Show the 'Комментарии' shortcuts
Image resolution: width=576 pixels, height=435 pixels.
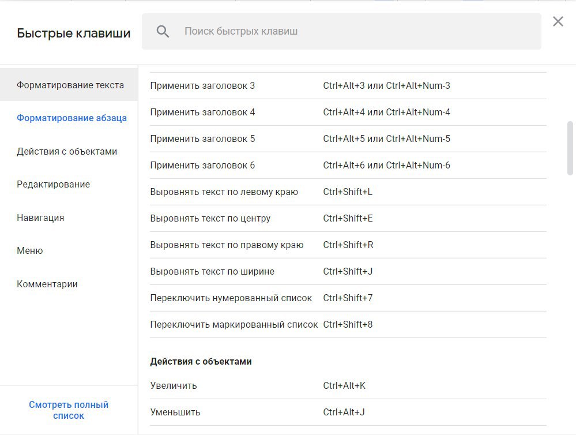pos(47,284)
